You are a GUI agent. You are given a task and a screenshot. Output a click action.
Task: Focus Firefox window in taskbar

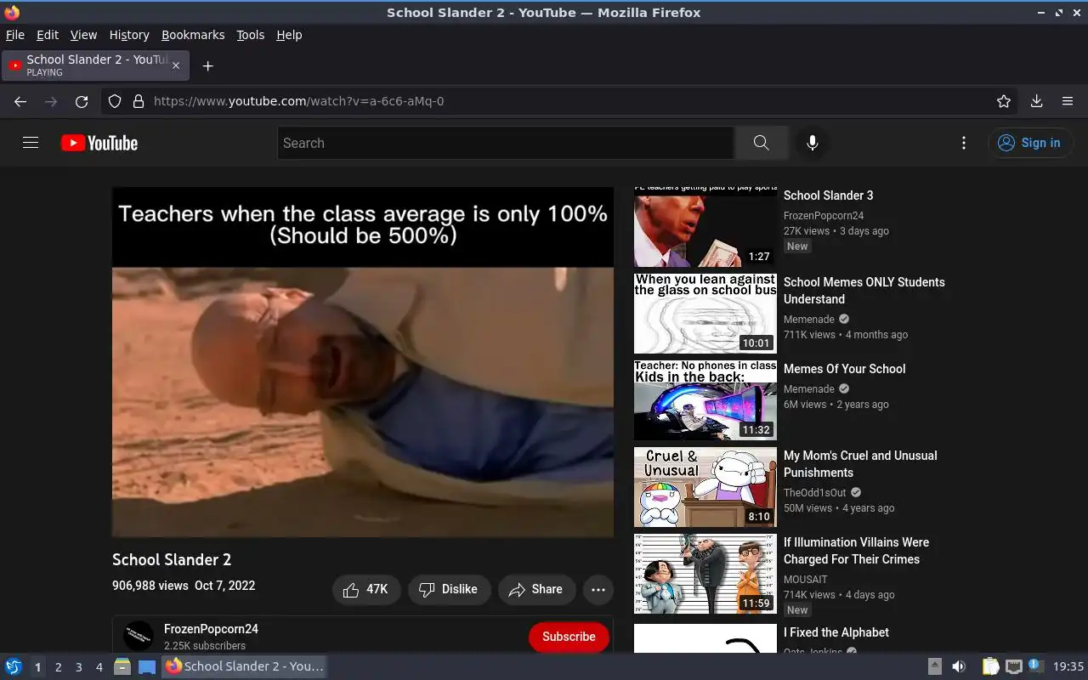(x=244, y=666)
